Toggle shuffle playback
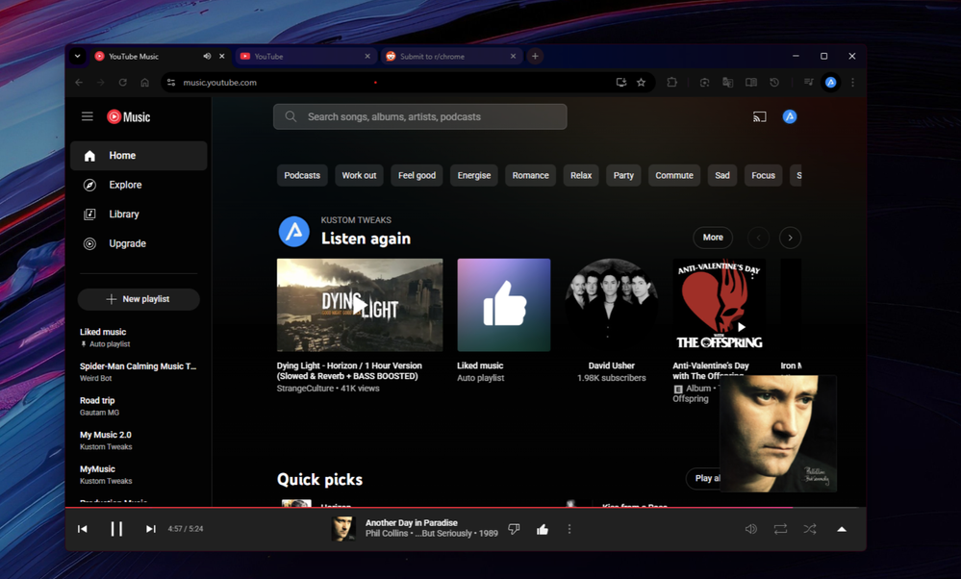The height and width of the screenshot is (579, 961). (x=810, y=529)
